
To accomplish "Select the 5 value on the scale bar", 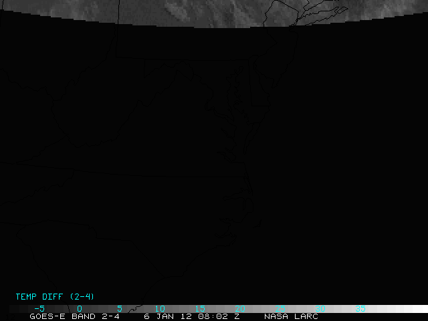I will click(119, 309).
